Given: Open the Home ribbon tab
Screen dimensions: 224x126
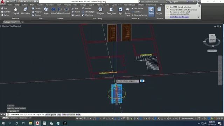Looking at the screenshot, I should click(10, 5).
